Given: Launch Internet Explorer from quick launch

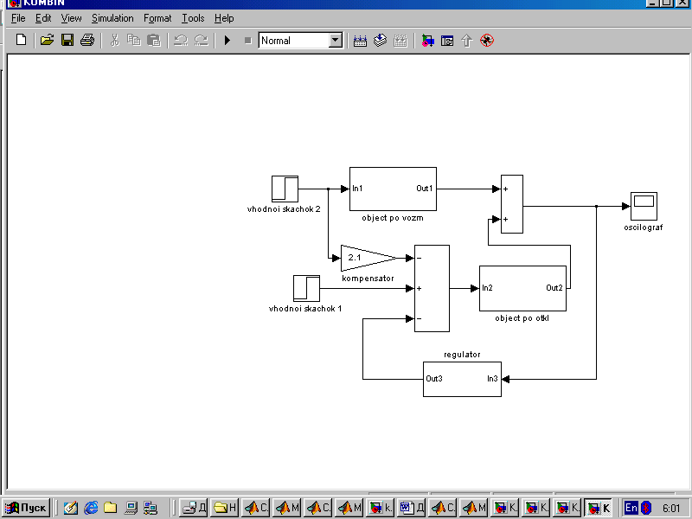Looking at the screenshot, I should tap(91, 508).
